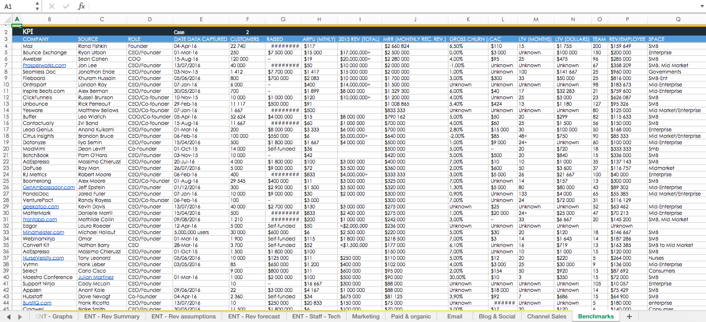The width and height of the screenshot is (706, 322).
Task: Open the Paid & organic sheet tab
Action: pos(411,317)
